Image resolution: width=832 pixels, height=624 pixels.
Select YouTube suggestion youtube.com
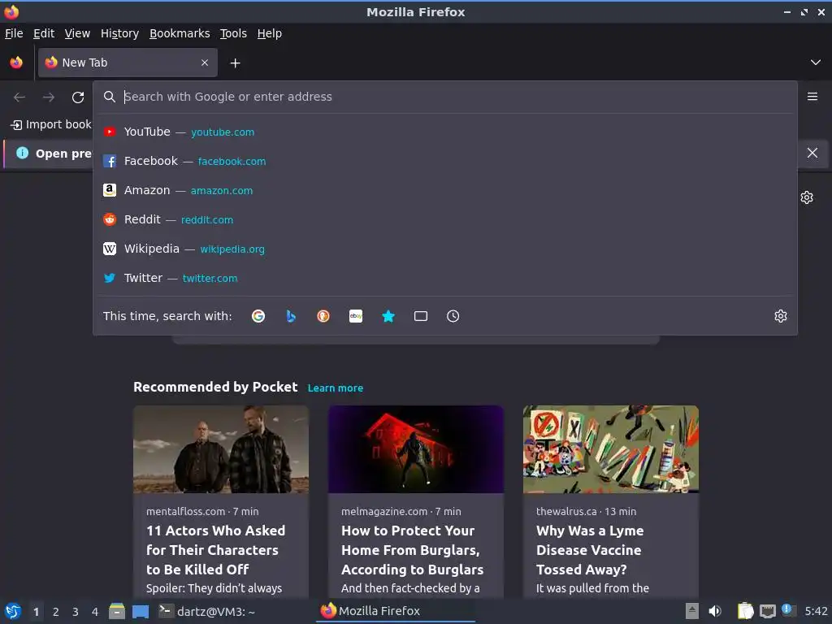click(445, 132)
